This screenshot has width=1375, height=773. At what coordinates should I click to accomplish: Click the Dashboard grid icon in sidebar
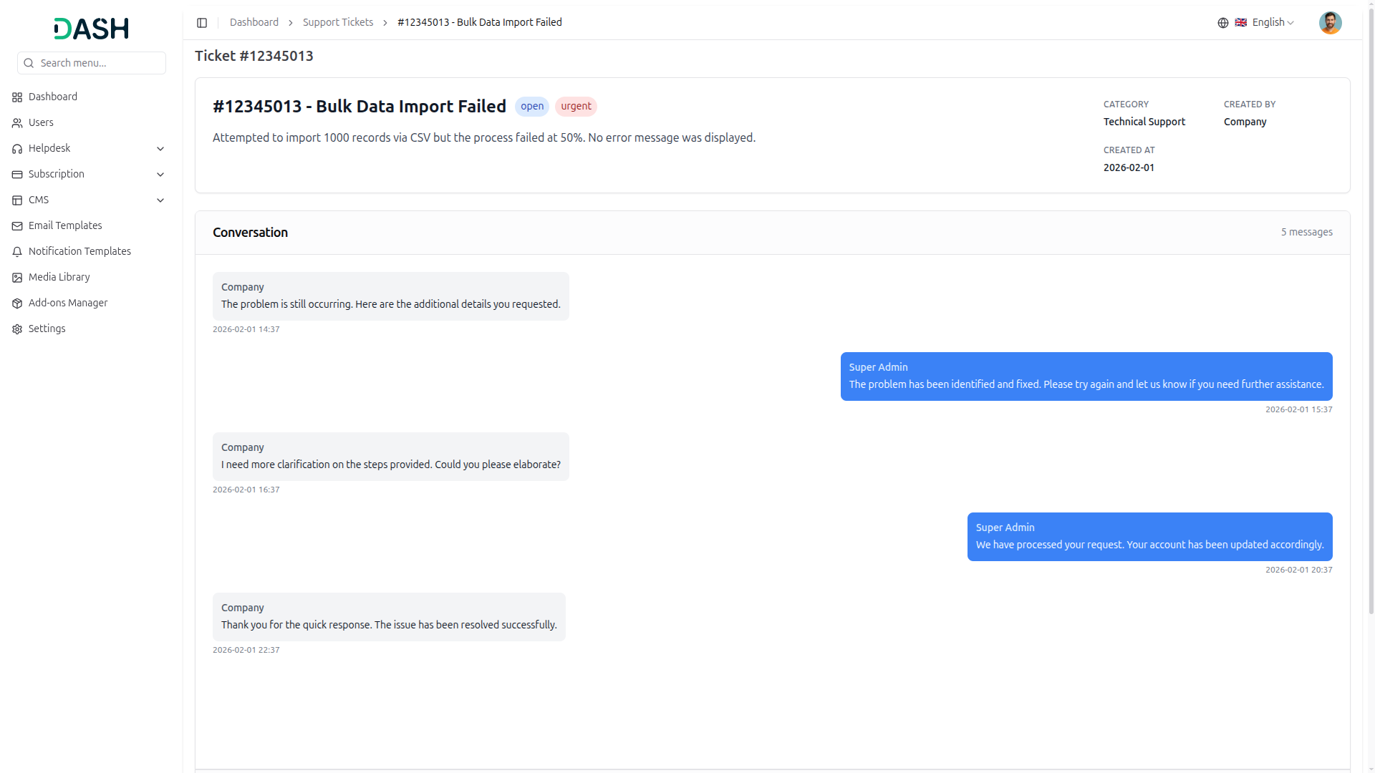17,97
